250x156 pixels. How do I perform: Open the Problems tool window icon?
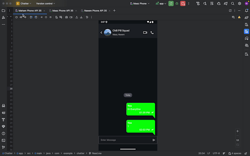[x=3, y=133]
